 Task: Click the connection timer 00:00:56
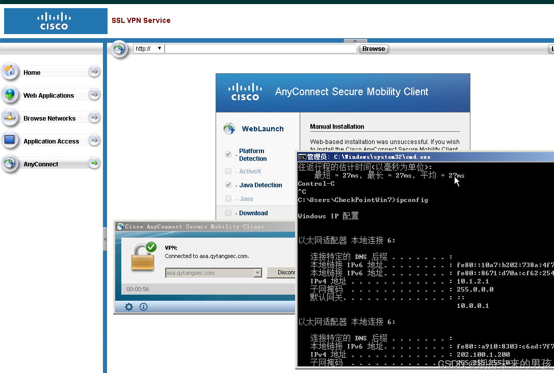138,289
